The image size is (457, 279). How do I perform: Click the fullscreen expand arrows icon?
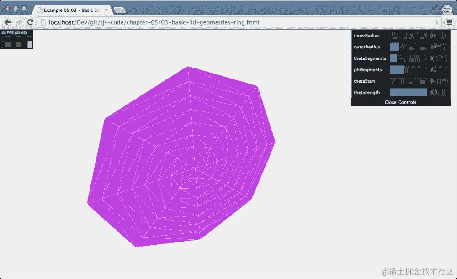[x=435, y=7]
